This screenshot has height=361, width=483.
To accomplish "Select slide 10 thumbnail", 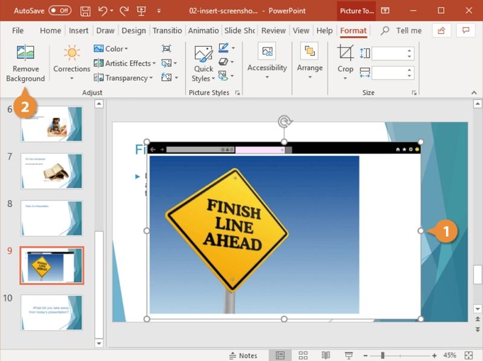I will coord(51,312).
